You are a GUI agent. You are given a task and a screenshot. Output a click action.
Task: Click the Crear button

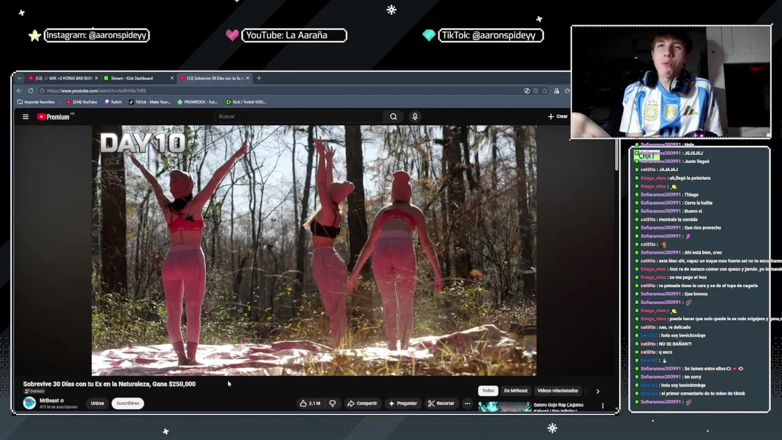point(558,116)
